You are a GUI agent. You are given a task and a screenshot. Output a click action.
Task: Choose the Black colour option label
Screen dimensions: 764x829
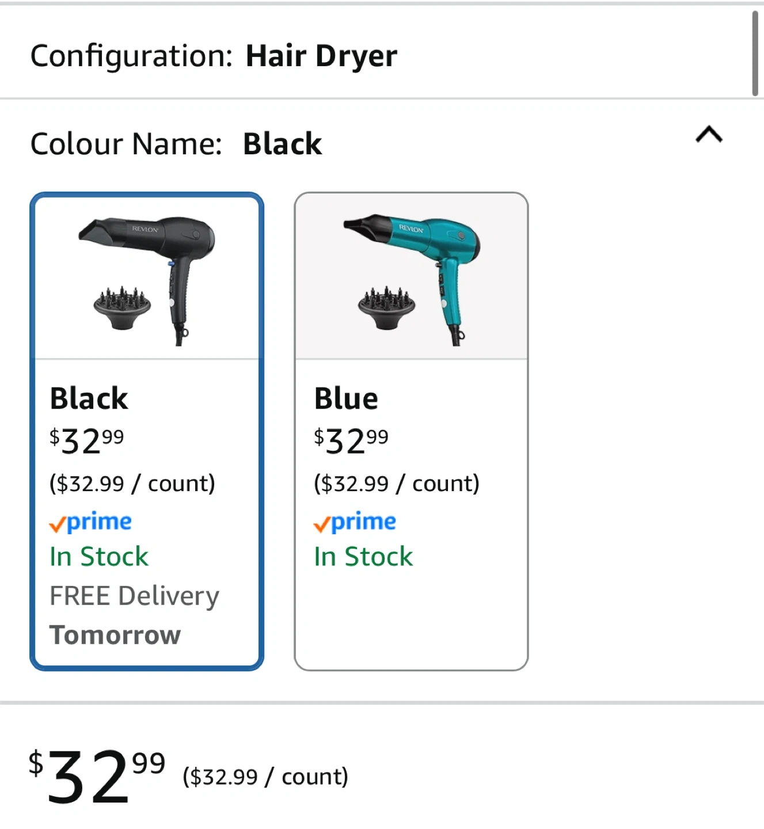tap(89, 398)
